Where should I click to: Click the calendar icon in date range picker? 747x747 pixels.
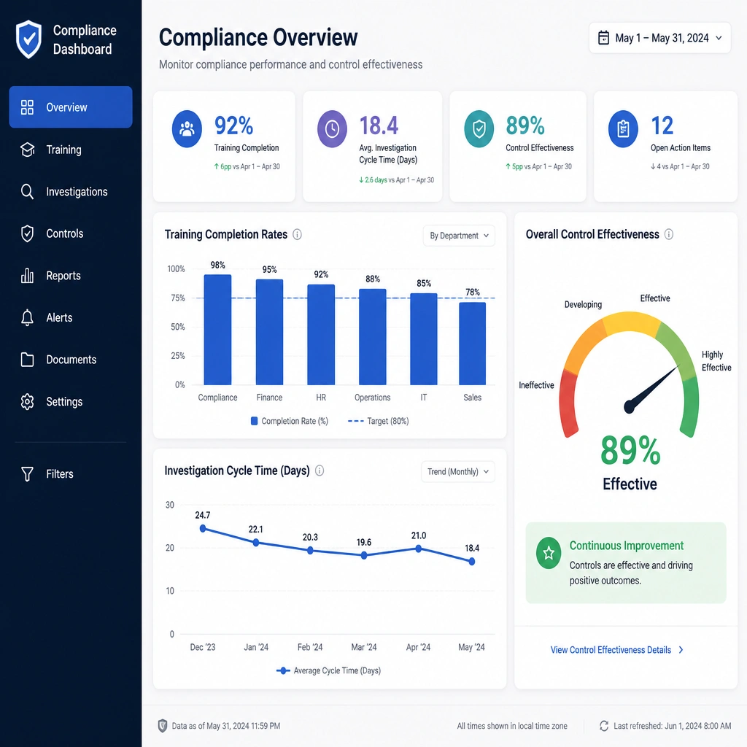pos(603,38)
